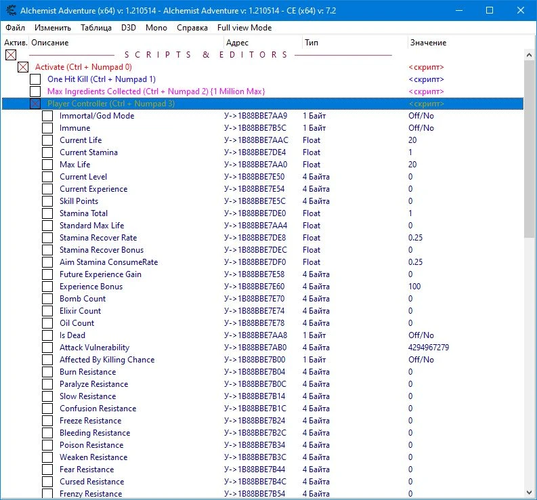Toggle the Max Ingredients Collected checkbox
The height and width of the screenshot is (500, 537).
coord(35,91)
